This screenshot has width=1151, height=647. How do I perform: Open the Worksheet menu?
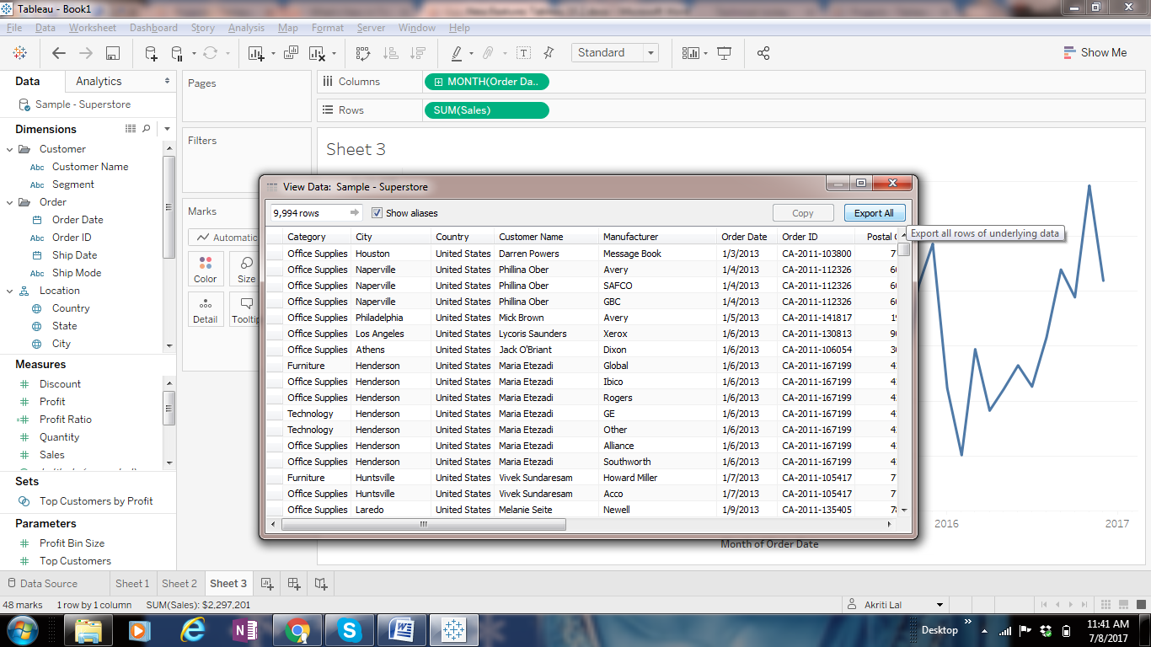(x=93, y=28)
